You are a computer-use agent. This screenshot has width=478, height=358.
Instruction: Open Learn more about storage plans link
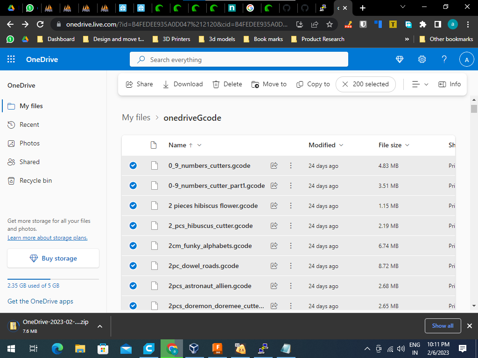[x=48, y=238]
